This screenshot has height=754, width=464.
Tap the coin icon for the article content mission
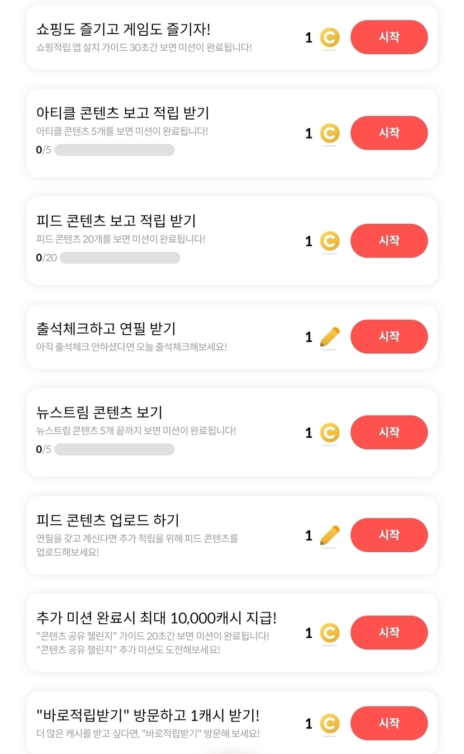coord(330,134)
